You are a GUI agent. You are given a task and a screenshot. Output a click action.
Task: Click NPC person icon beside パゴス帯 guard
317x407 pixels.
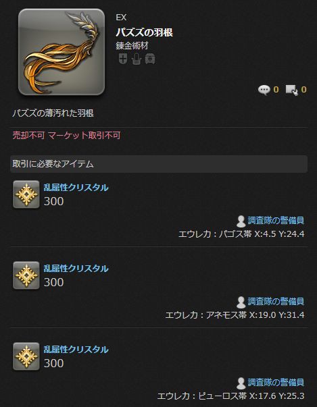tap(241, 221)
